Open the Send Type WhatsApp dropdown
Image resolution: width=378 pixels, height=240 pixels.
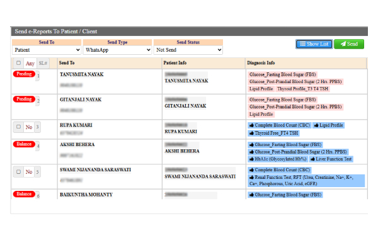(x=117, y=50)
